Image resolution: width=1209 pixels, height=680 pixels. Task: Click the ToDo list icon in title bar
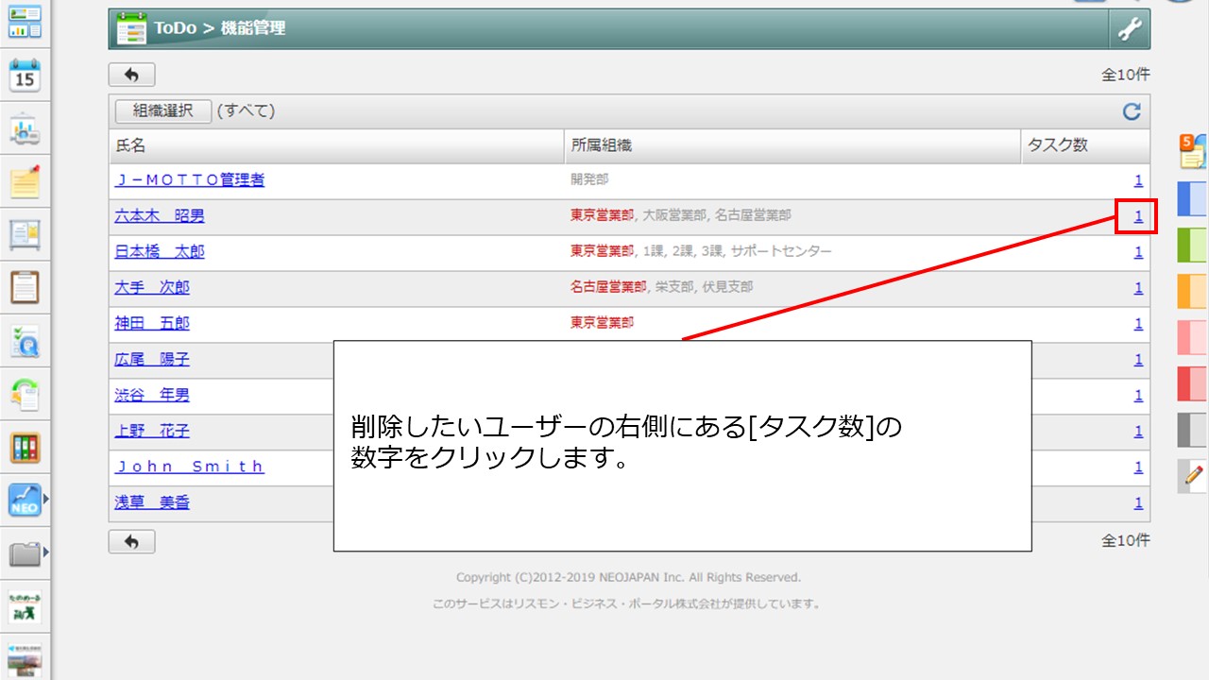[131, 29]
